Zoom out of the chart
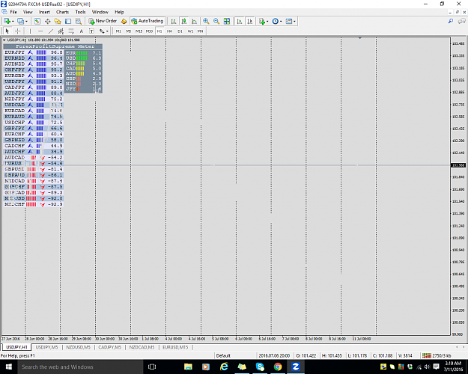The height and width of the screenshot is (374, 468). coord(216,21)
